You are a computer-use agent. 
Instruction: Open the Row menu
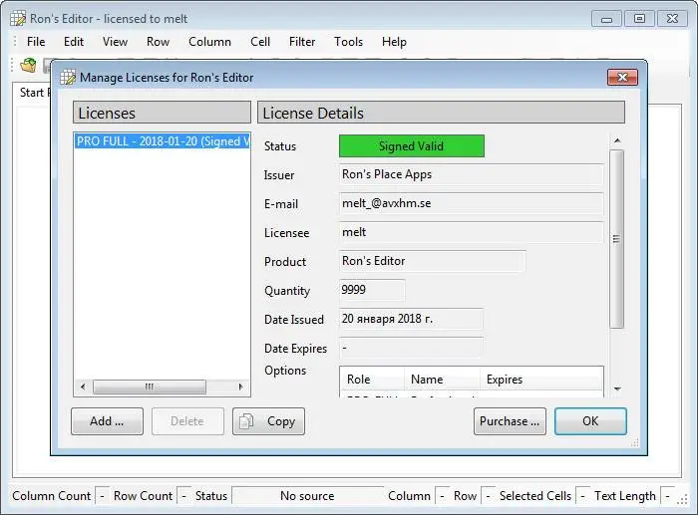158,42
